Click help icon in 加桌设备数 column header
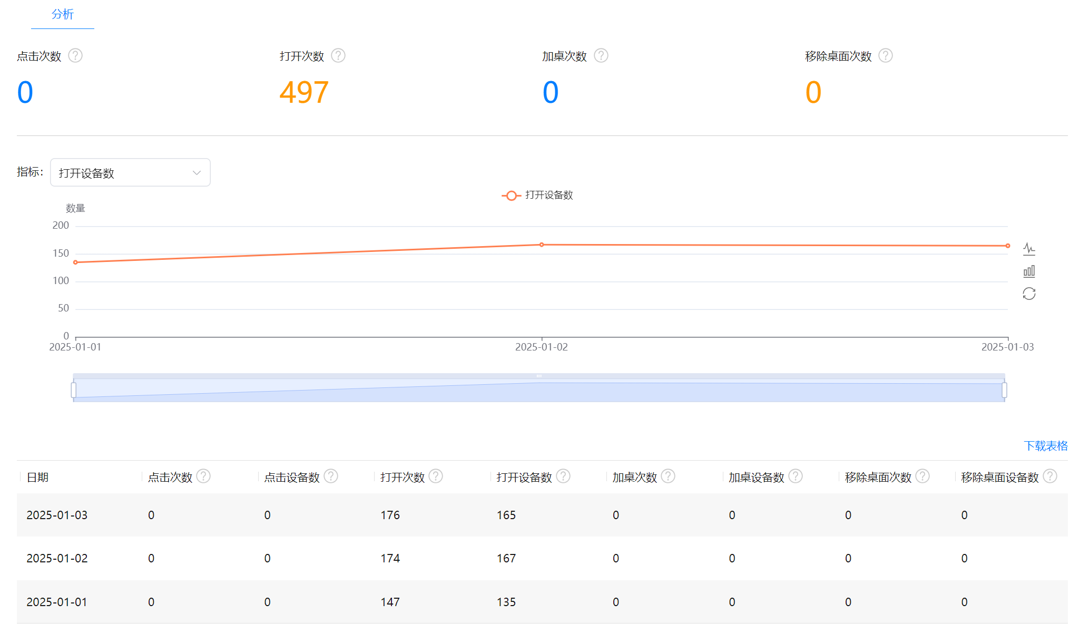Viewport: 1089px width, 633px height. click(796, 476)
